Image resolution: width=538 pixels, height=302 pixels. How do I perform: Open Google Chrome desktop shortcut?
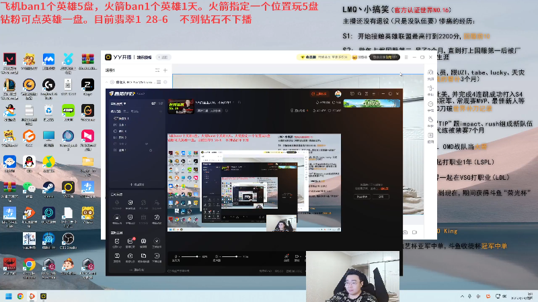pos(29,264)
